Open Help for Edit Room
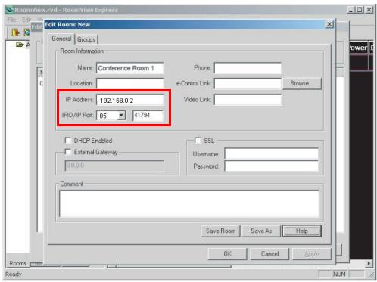Image resolution: width=377 pixels, height=282 pixels. pos(302,231)
